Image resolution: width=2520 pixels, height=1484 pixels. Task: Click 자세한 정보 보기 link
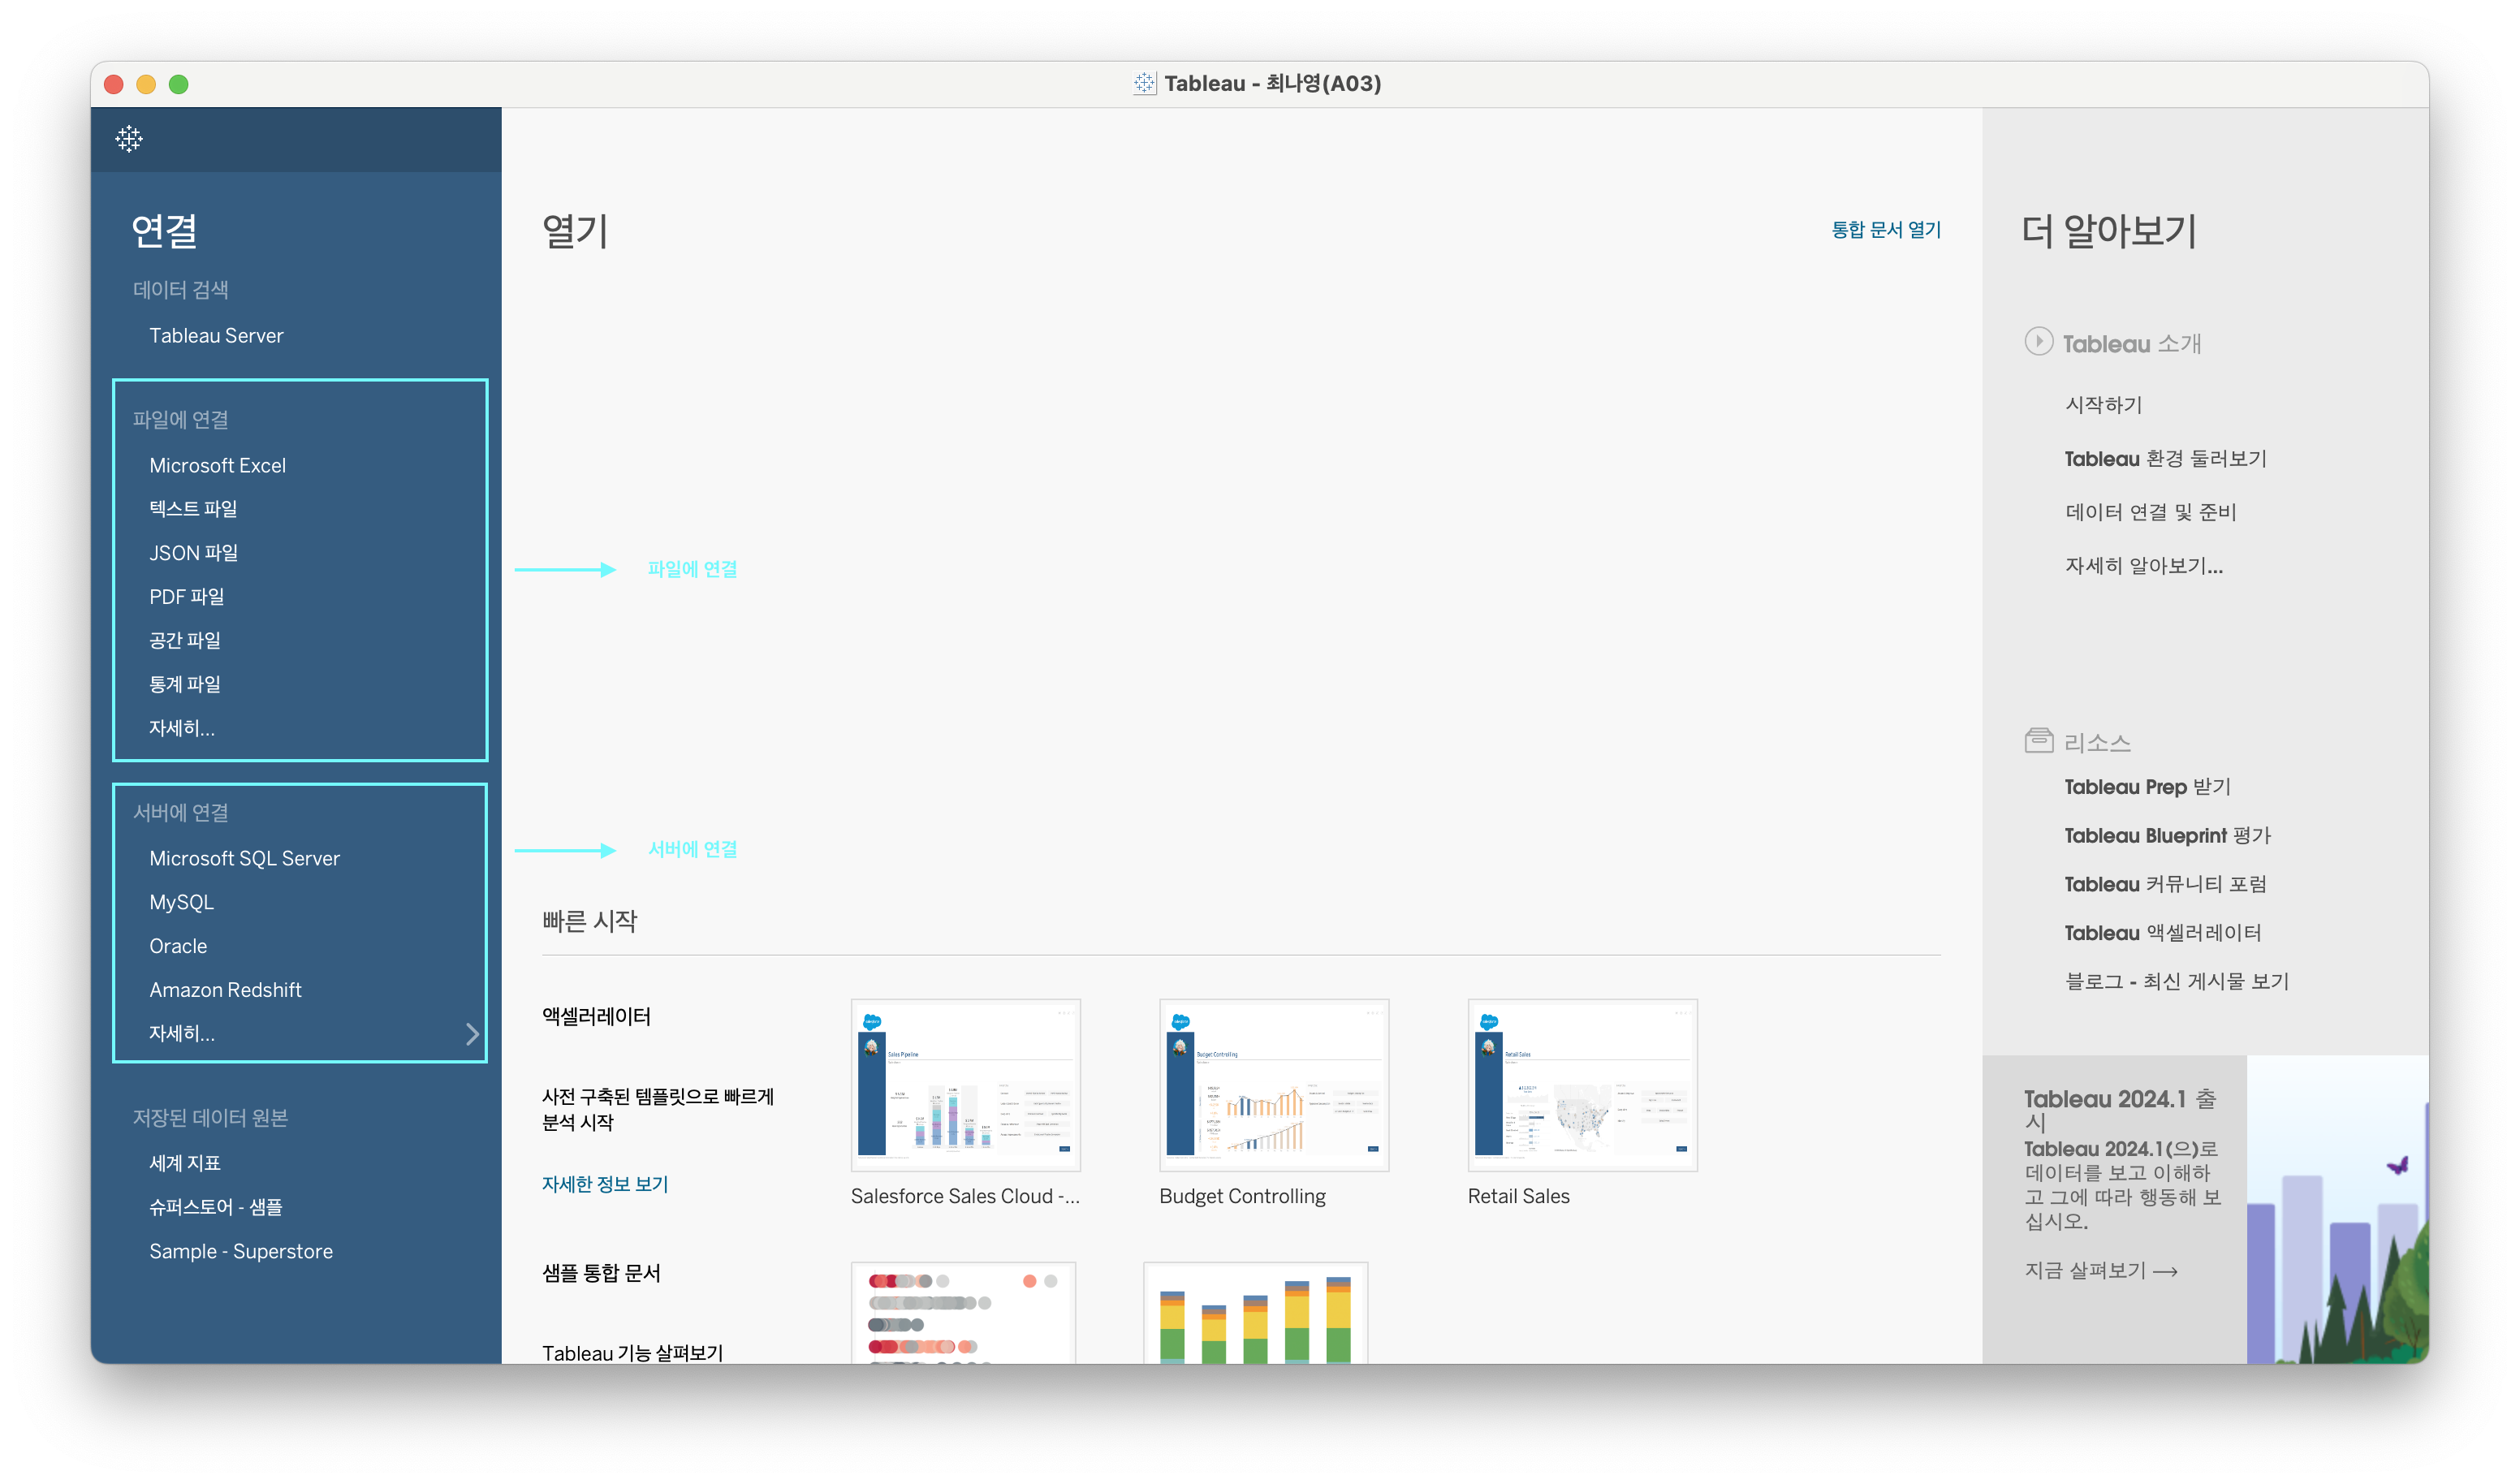click(x=604, y=1185)
